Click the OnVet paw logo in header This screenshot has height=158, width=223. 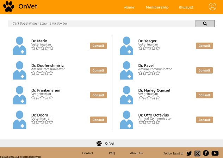point(9,6)
